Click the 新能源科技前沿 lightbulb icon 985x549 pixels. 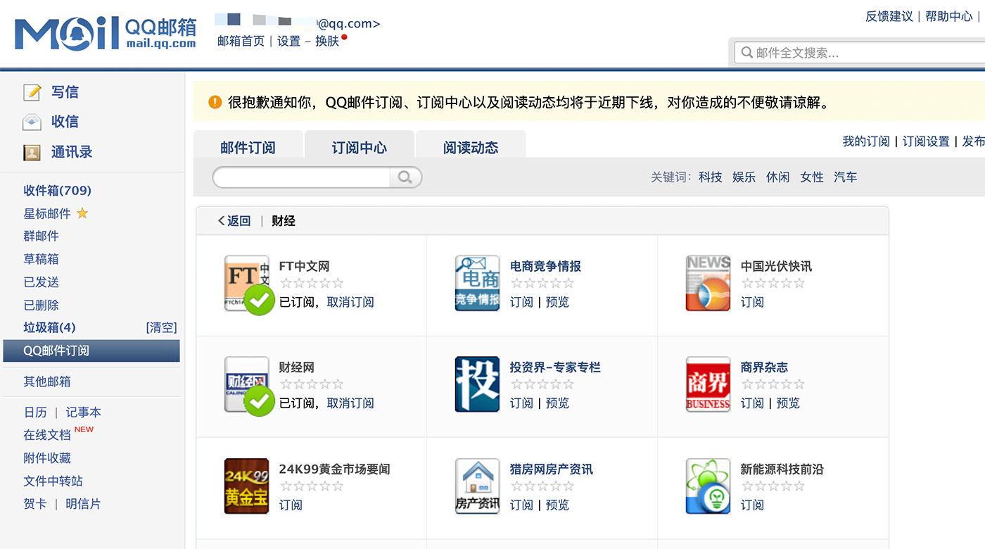[708, 486]
